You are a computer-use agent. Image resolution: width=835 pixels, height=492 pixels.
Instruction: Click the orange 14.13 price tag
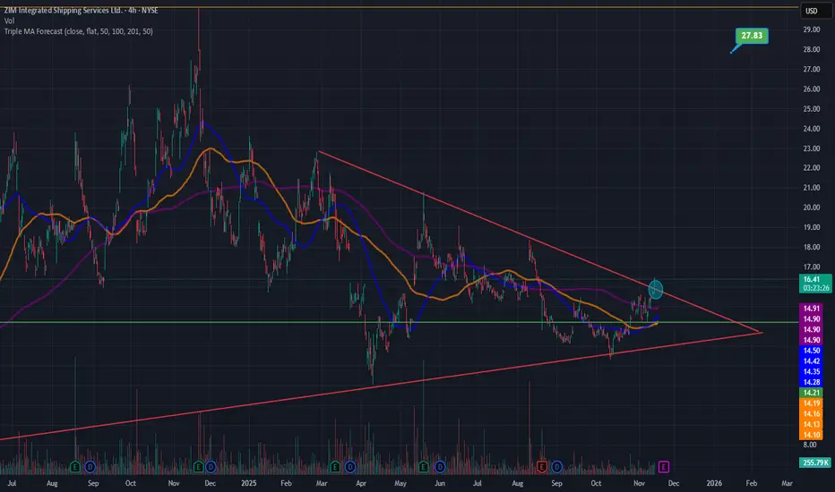[812, 424]
